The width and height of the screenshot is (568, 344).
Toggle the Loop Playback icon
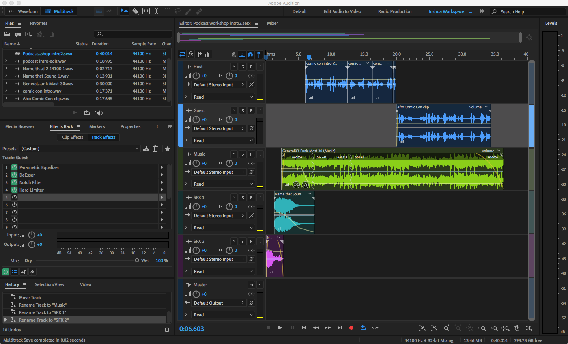click(363, 328)
